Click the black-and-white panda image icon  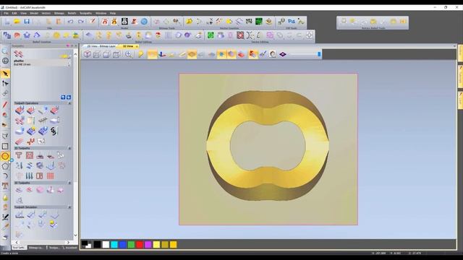(124, 22)
